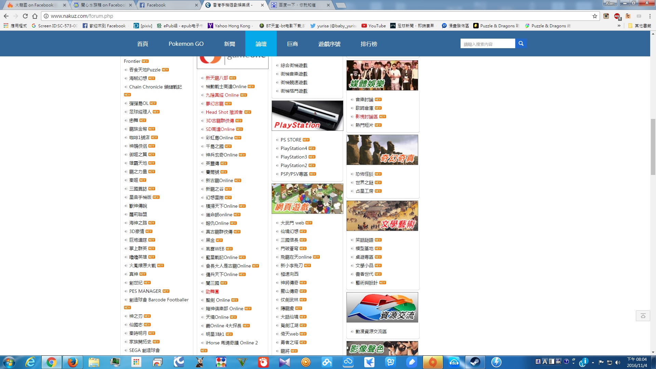The width and height of the screenshot is (656, 369).
Task: Open the Yahoo Hong Kong bookmark
Action: coord(230,26)
